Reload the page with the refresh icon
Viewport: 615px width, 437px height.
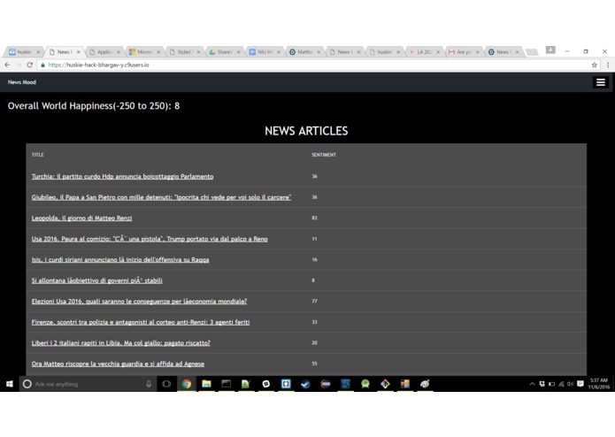30,65
